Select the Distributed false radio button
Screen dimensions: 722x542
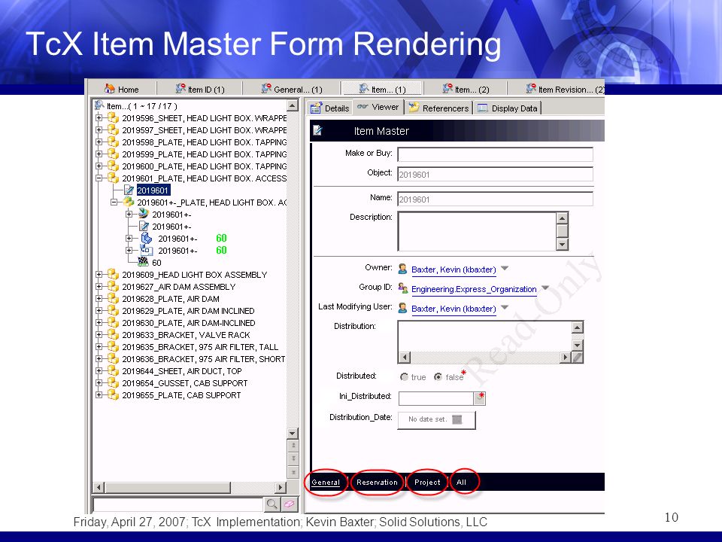438,377
